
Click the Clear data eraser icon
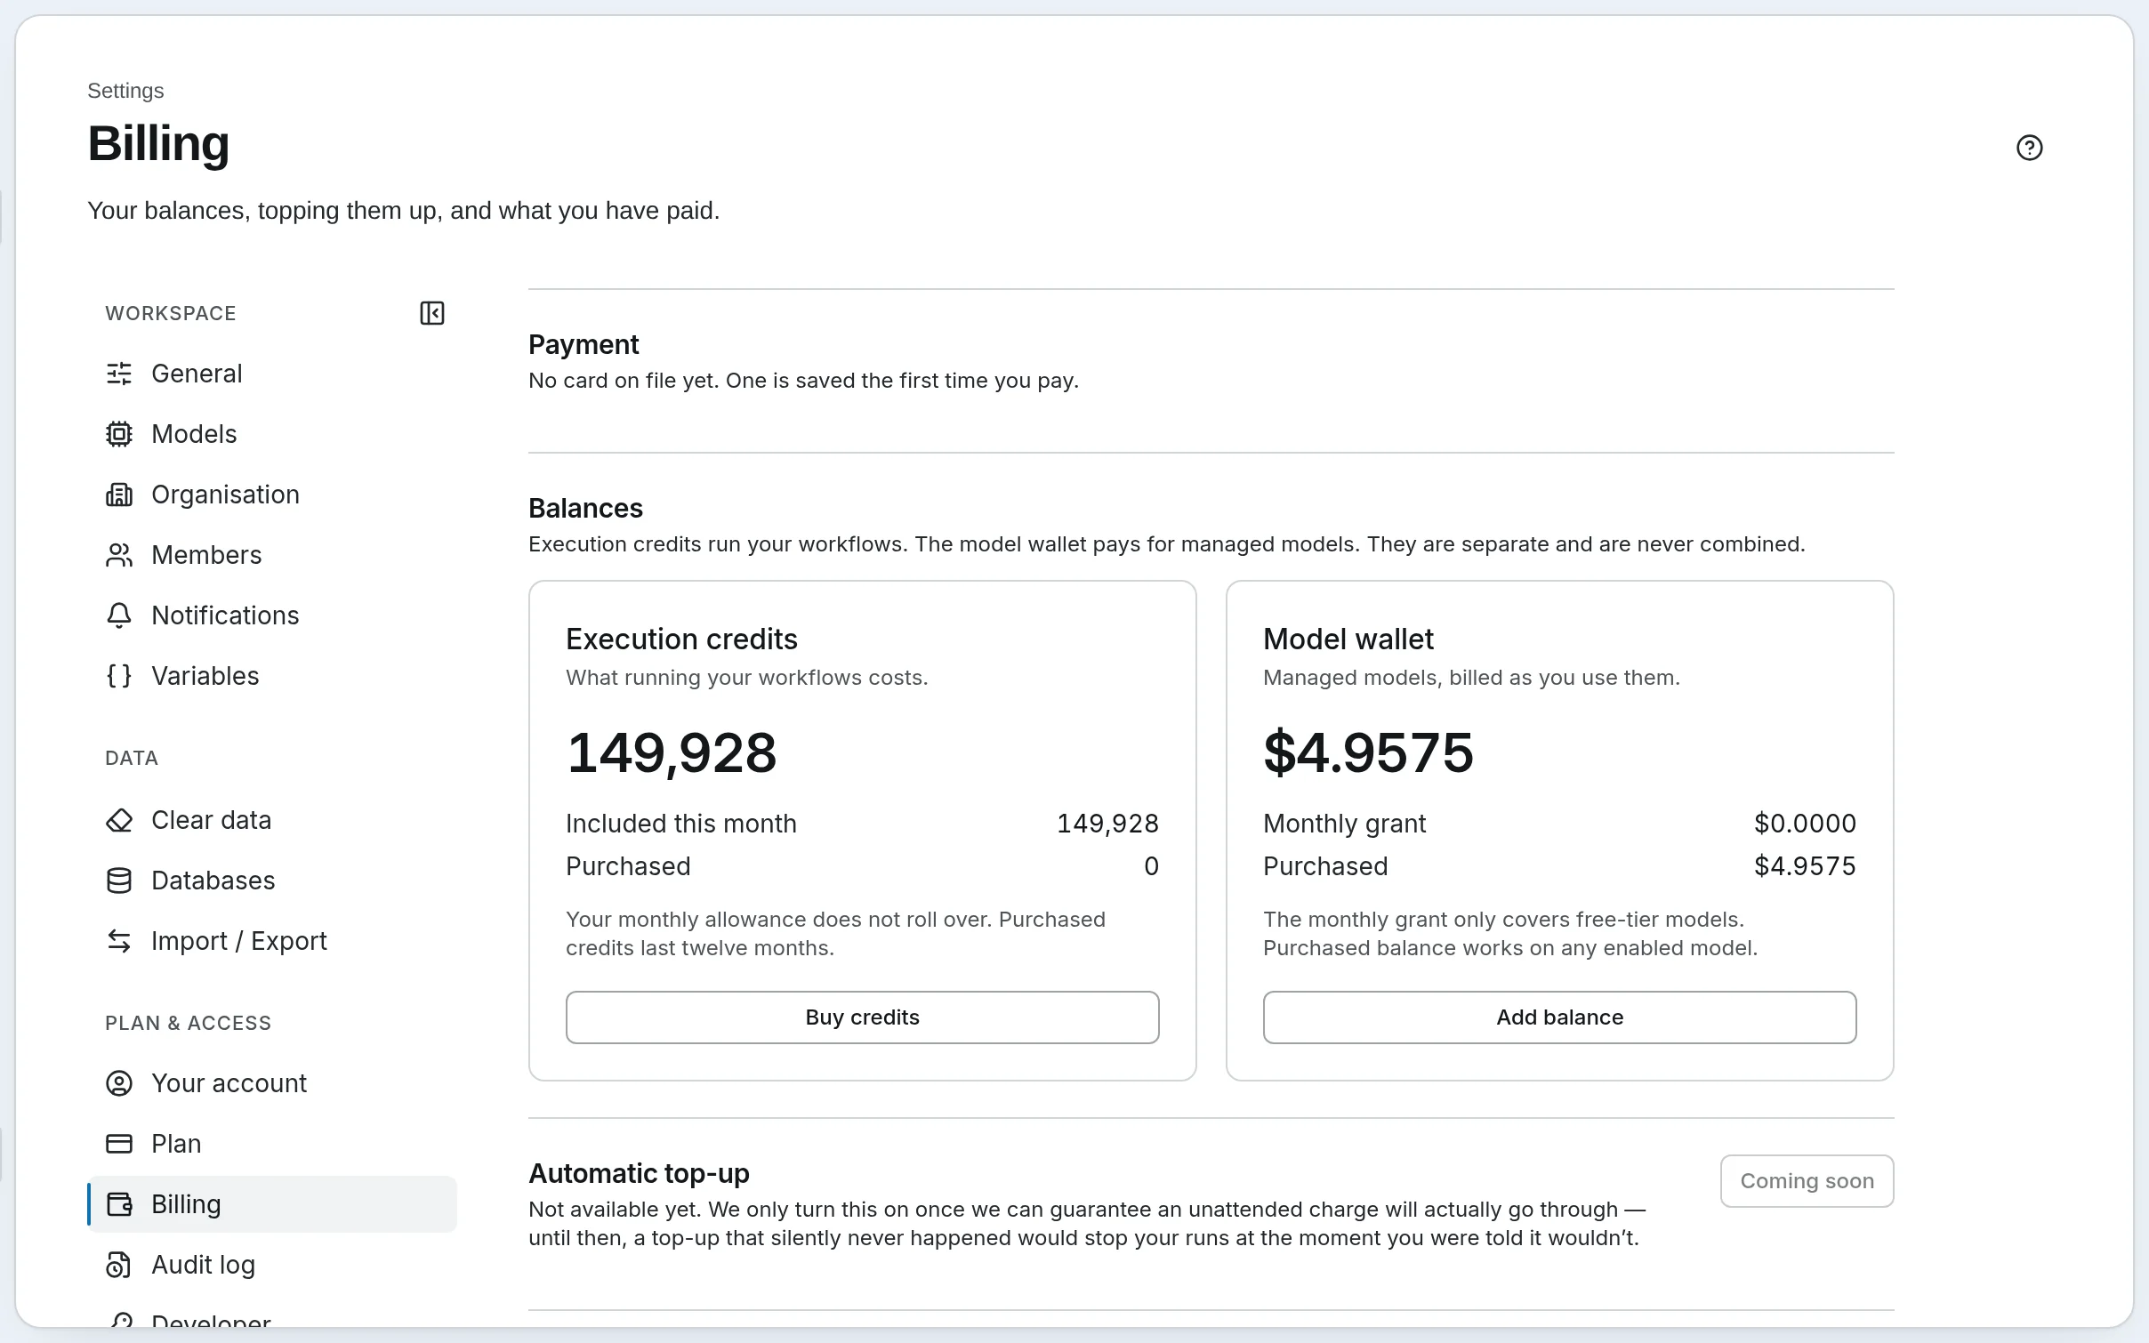tap(119, 820)
